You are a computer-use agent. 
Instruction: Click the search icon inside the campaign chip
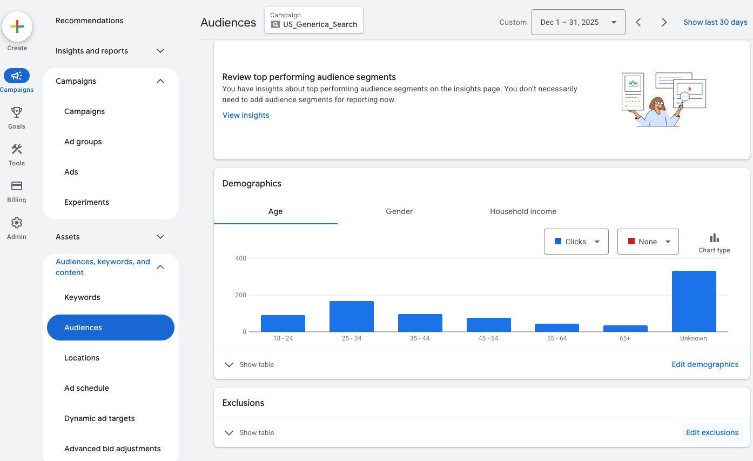point(275,25)
